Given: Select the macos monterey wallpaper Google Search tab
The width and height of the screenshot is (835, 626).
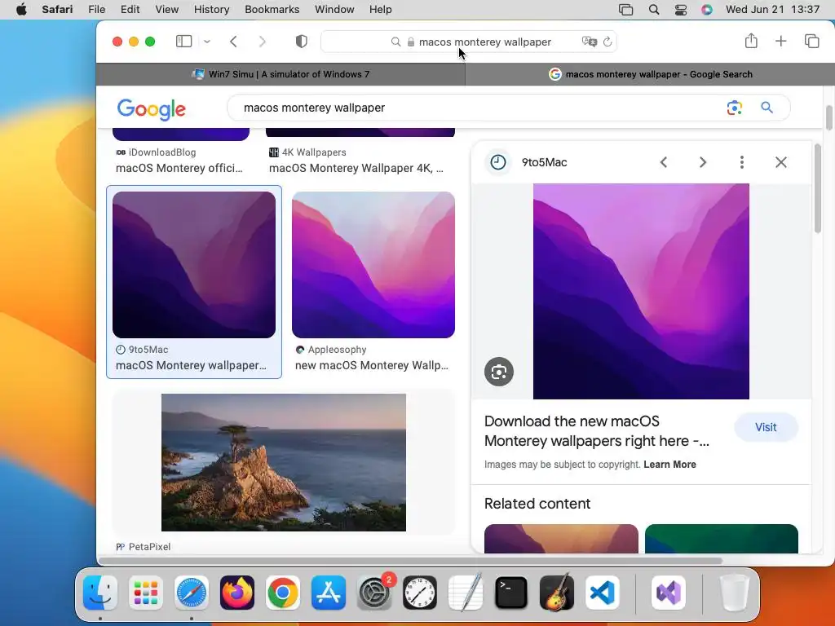Looking at the screenshot, I should [x=650, y=74].
